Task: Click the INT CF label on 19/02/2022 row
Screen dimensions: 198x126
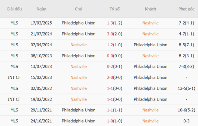Action: (14, 99)
